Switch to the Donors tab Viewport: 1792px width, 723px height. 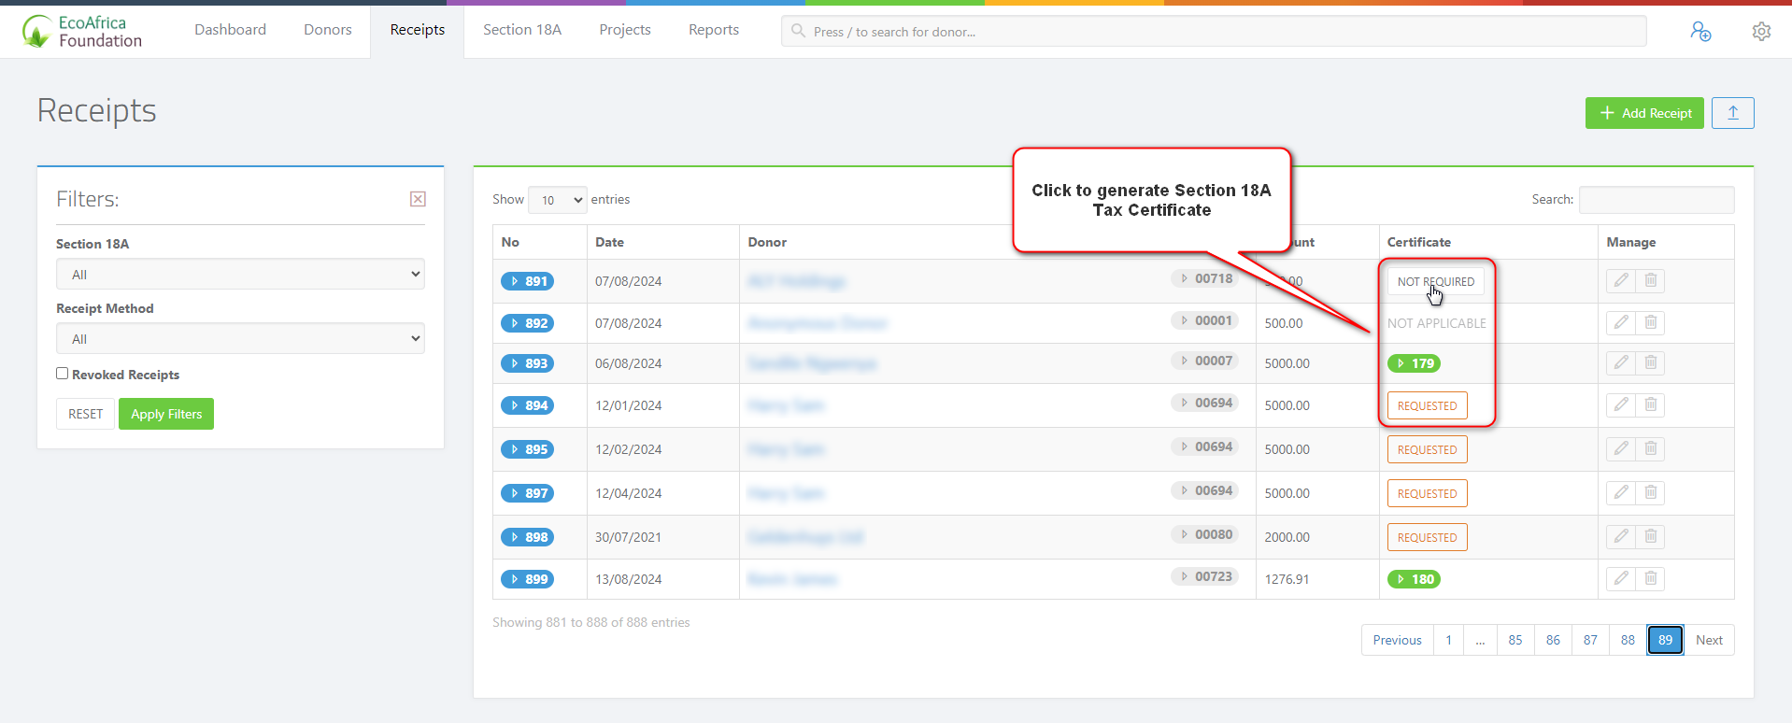click(x=327, y=30)
